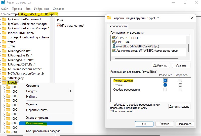Viewport: 201px width, 136px height.
Task: Click the Отмена button
Action: tap(165, 124)
